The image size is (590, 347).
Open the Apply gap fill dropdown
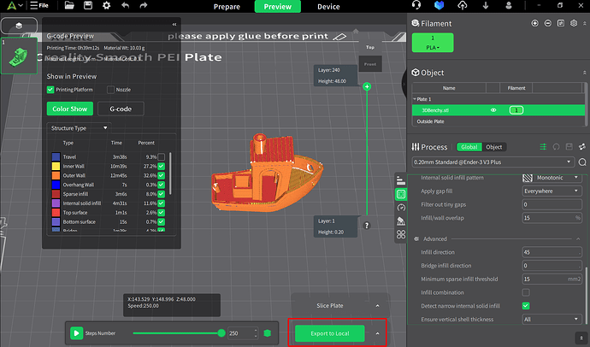click(552, 191)
